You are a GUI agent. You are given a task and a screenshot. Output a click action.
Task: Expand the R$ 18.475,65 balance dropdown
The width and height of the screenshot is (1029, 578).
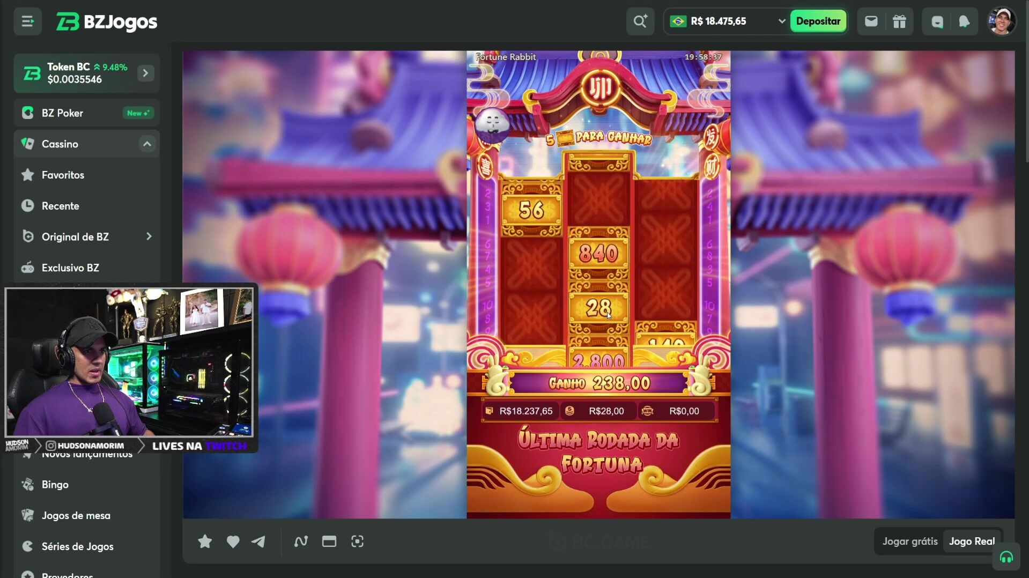point(781,21)
